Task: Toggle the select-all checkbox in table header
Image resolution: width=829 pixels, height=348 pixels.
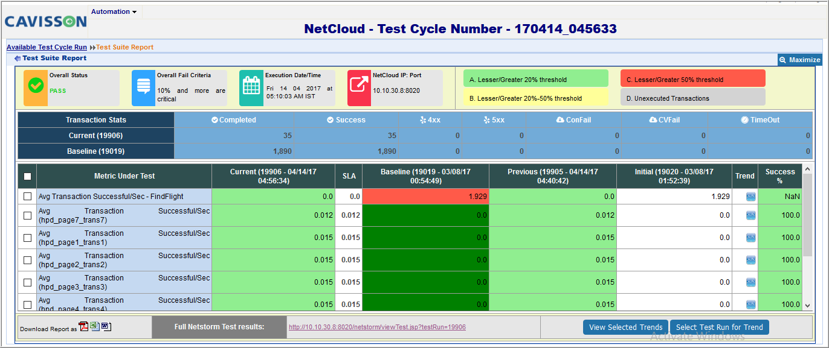Action: 27,177
